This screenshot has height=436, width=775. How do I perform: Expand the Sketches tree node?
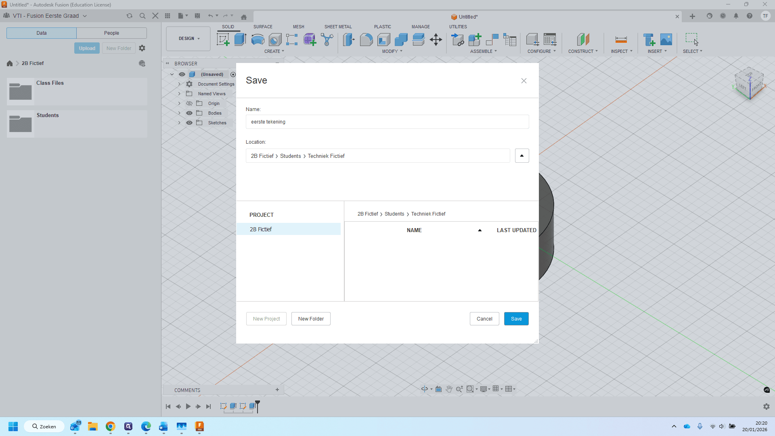(x=179, y=123)
